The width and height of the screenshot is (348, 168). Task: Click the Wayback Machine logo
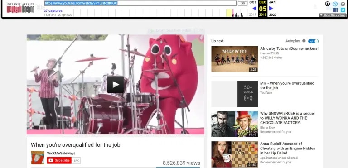[20, 8]
